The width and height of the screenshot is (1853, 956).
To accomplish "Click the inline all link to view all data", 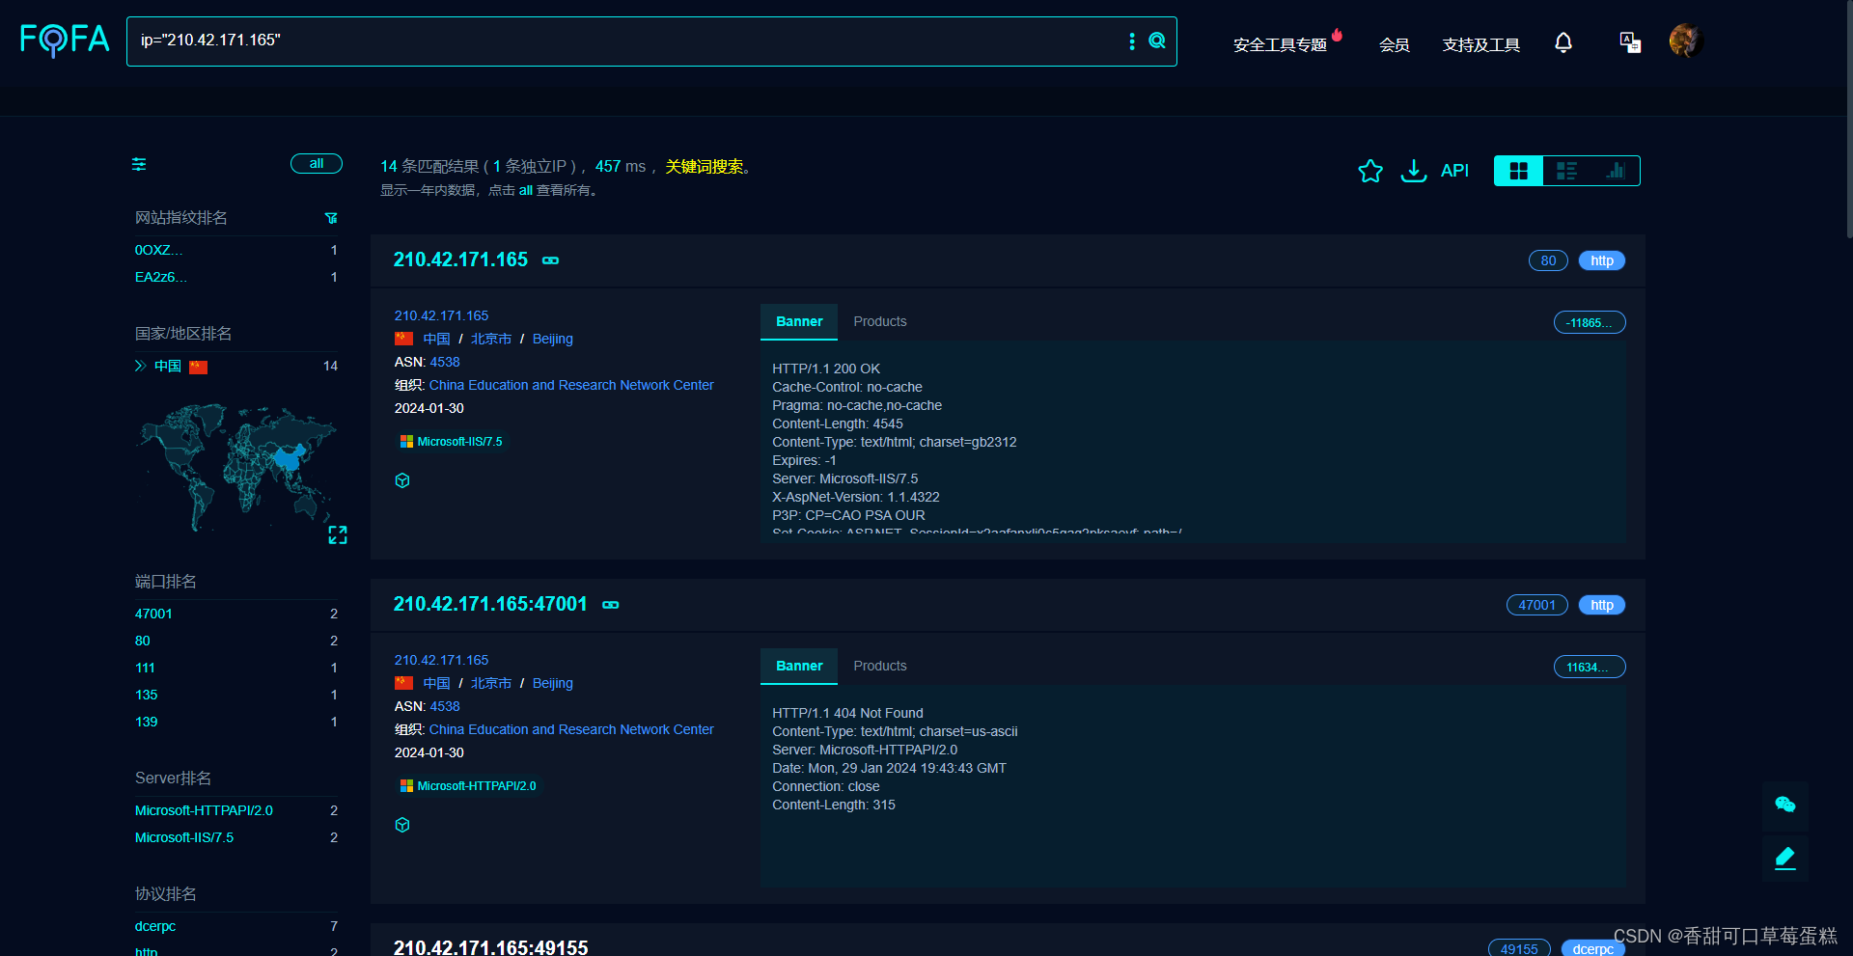I will click(526, 190).
